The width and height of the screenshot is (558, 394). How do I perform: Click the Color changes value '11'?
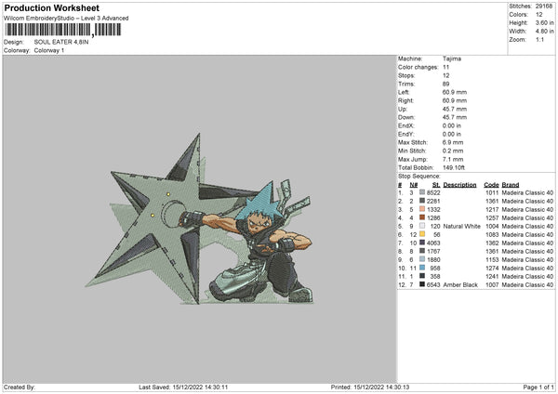(x=445, y=67)
